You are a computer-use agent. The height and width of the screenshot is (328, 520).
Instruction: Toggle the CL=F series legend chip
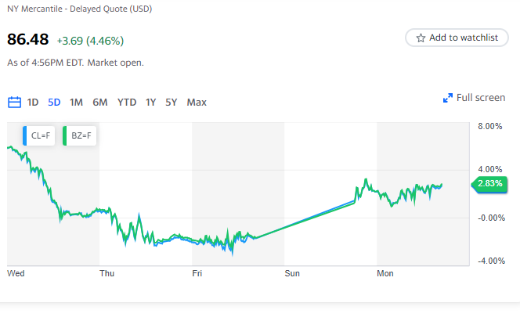pos(41,135)
